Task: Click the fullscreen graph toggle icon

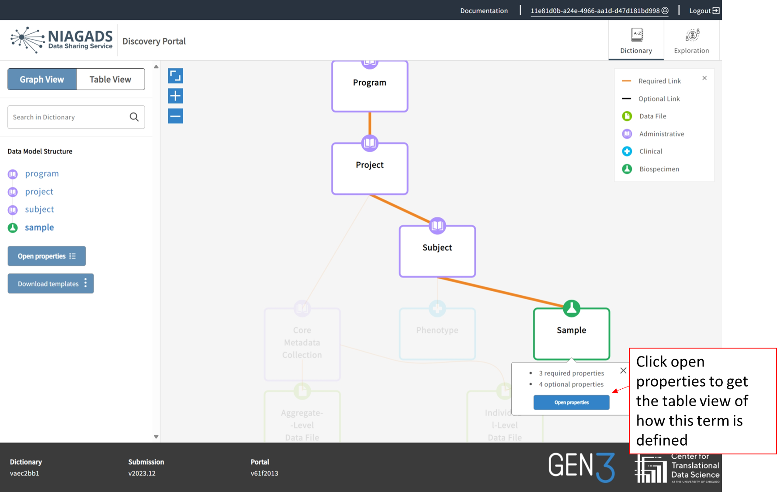Action: click(175, 76)
